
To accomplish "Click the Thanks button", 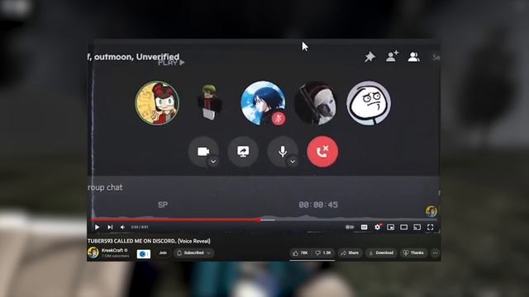I will (413, 252).
